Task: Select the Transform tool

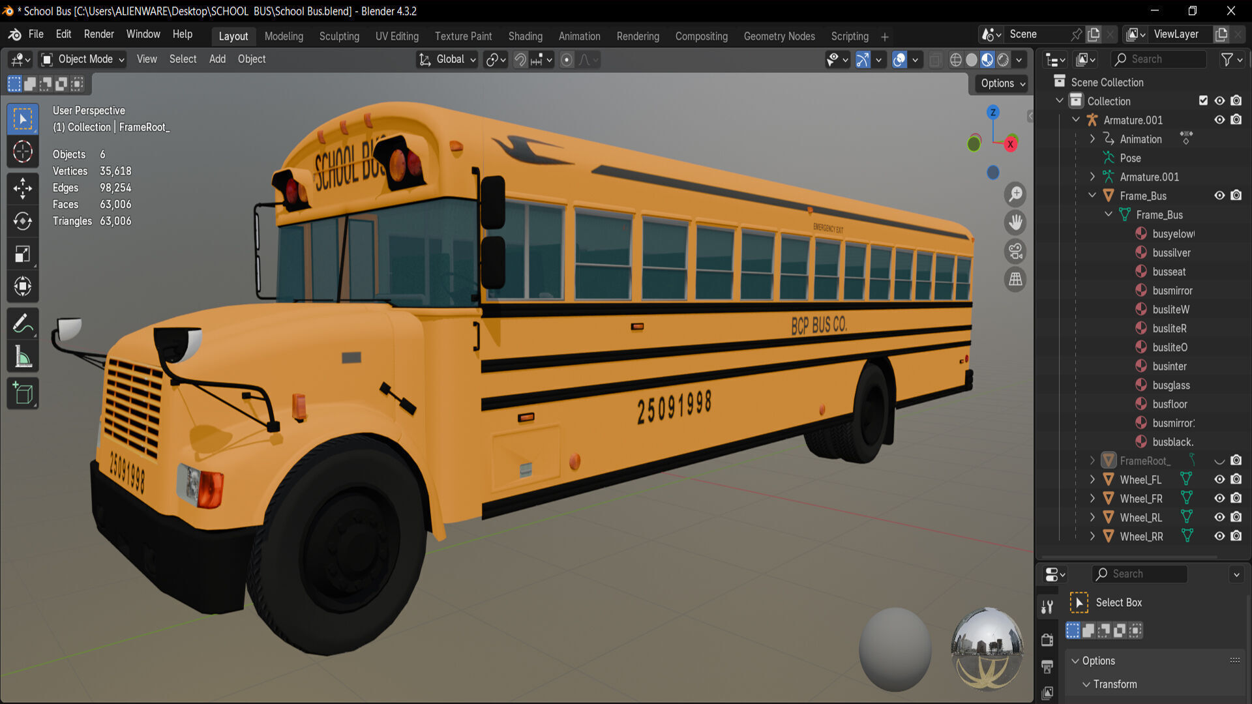Action: 23,286
